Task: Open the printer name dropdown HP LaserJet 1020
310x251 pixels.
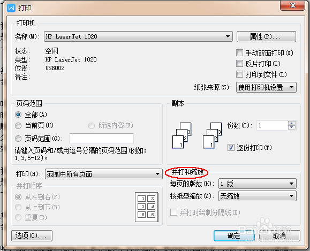Action: (138, 36)
